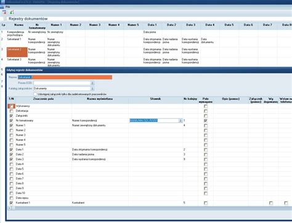Toggle the Wykonawcy T/N checkbox
The image size is (292, 223).
coord(11,106)
